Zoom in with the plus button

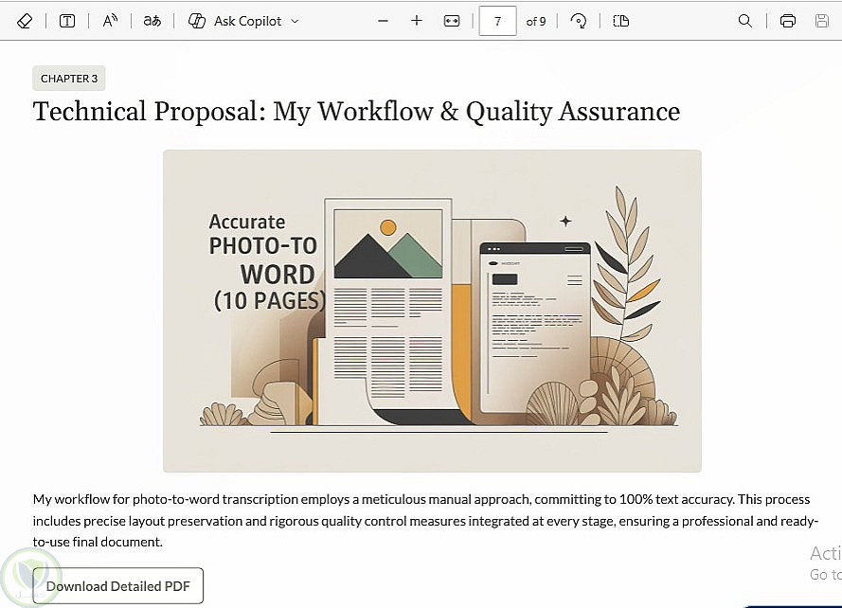click(417, 21)
